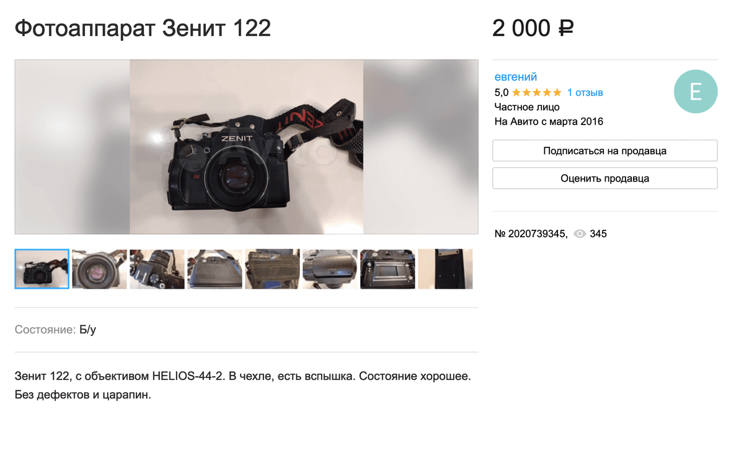Click the seller avatar circle with letter E

coord(696,92)
